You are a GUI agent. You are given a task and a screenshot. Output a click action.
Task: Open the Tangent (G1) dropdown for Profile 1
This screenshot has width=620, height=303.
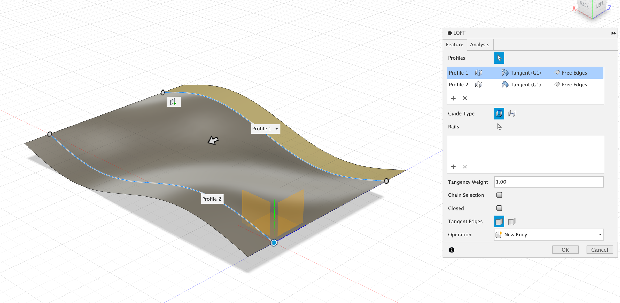click(x=522, y=73)
